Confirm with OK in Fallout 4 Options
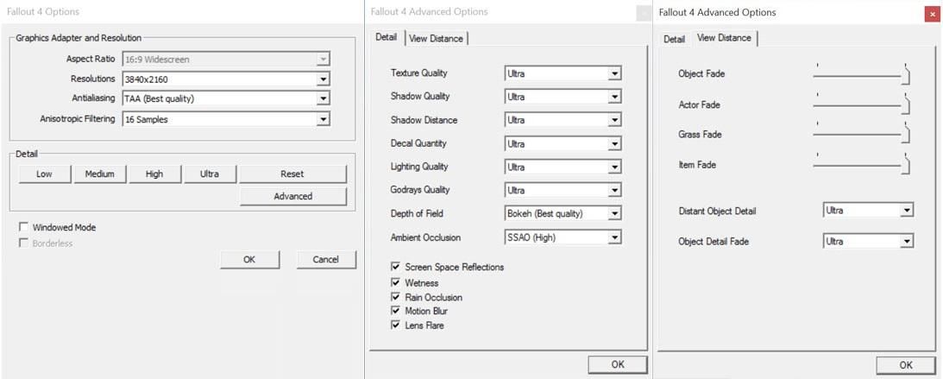The height and width of the screenshot is (379, 943). 249,259
